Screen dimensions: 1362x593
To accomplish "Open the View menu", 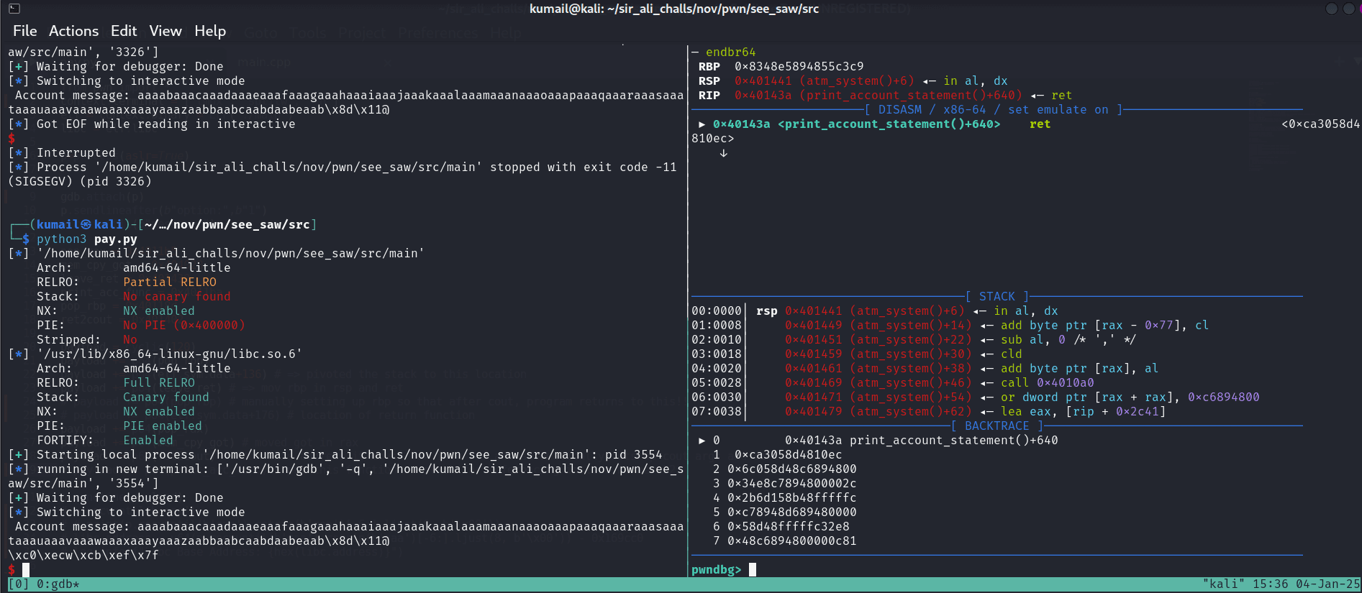I will (165, 31).
